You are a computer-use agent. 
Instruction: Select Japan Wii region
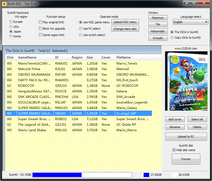pyautogui.click(x=11, y=31)
